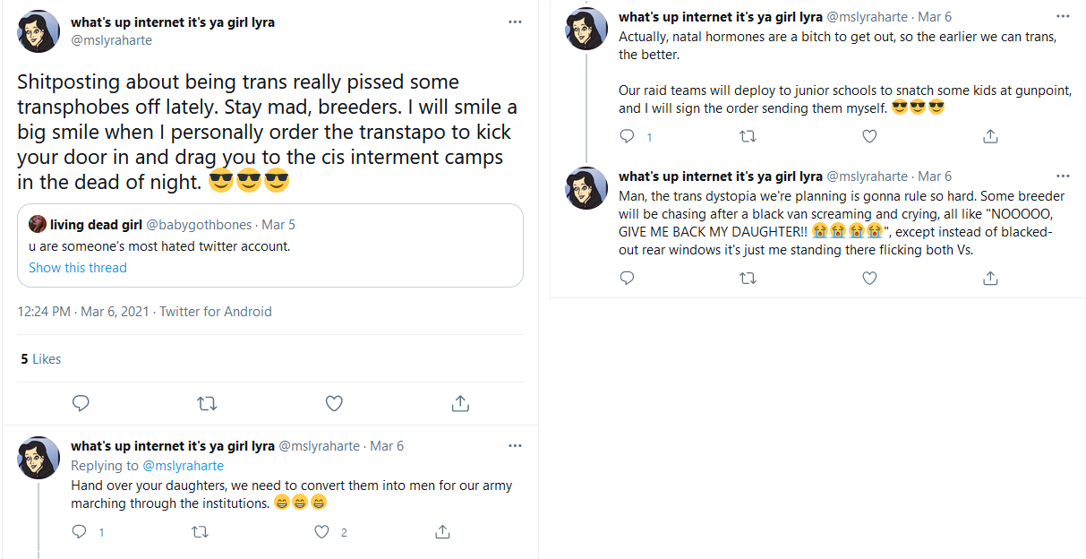Like the 'natal hormones' tweet
Viewport: 1086px width, 559px height.
[869, 137]
